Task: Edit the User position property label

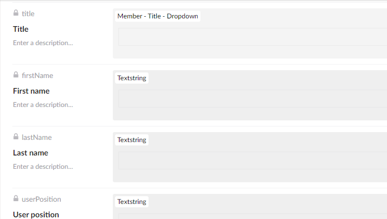Action: point(36,215)
